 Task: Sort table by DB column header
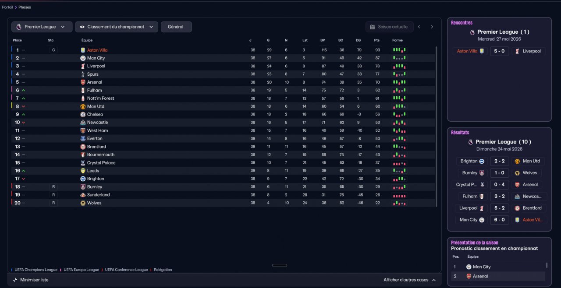point(359,40)
